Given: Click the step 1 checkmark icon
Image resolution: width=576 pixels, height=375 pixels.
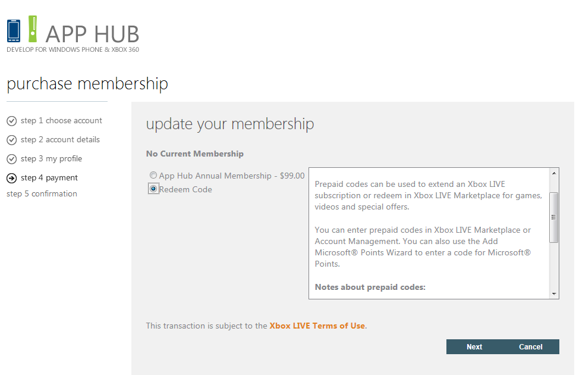Looking at the screenshot, I should (11, 121).
